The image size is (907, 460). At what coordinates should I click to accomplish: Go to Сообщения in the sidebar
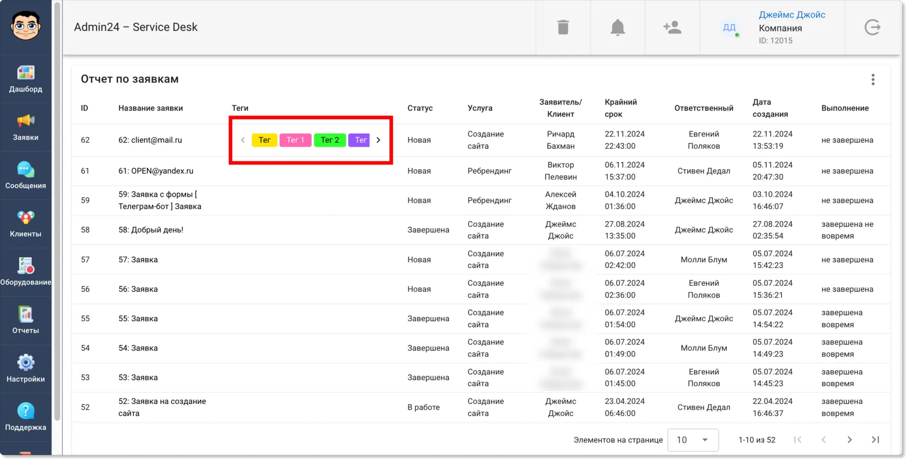click(x=25, y=175)
